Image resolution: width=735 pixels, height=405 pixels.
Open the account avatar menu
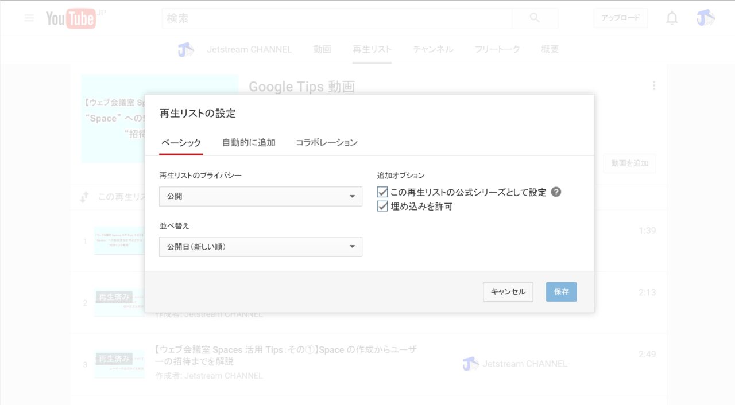pyautogui.click(x=705, y=18)
